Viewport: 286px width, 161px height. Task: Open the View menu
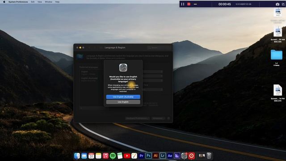click(x=40, y=2)
